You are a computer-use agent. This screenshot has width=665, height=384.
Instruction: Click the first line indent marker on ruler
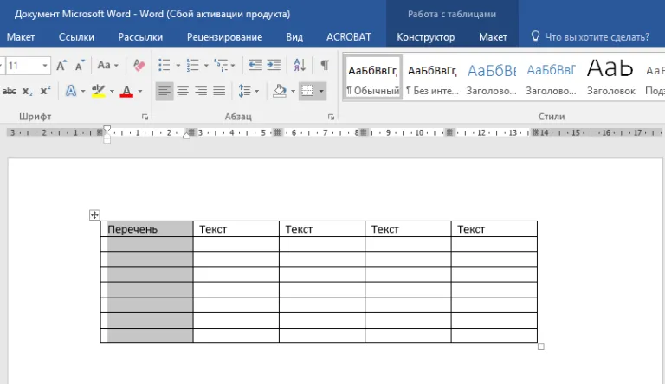[107, 129]
